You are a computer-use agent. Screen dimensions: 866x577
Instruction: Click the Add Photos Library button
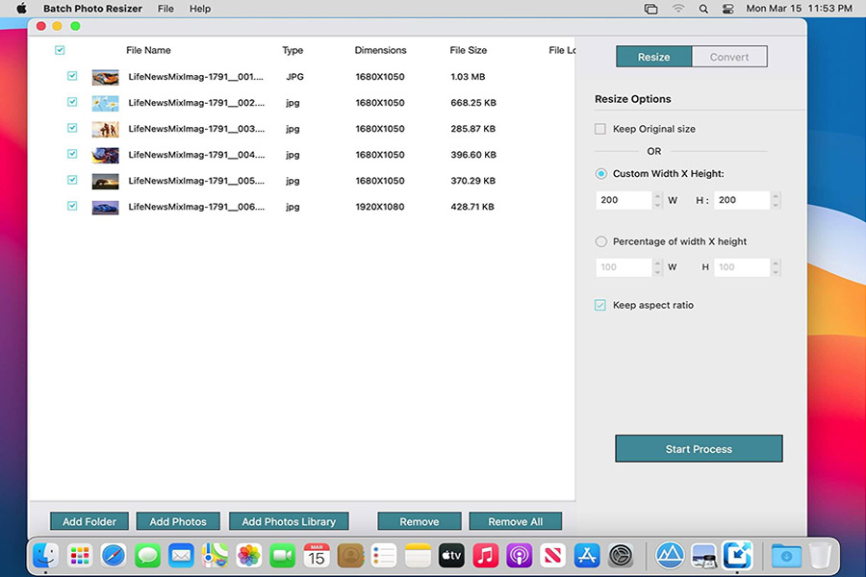coord(289,520)
